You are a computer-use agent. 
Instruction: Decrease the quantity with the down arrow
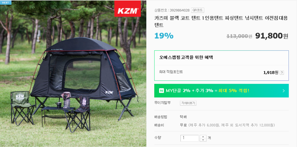pos(203,140)
